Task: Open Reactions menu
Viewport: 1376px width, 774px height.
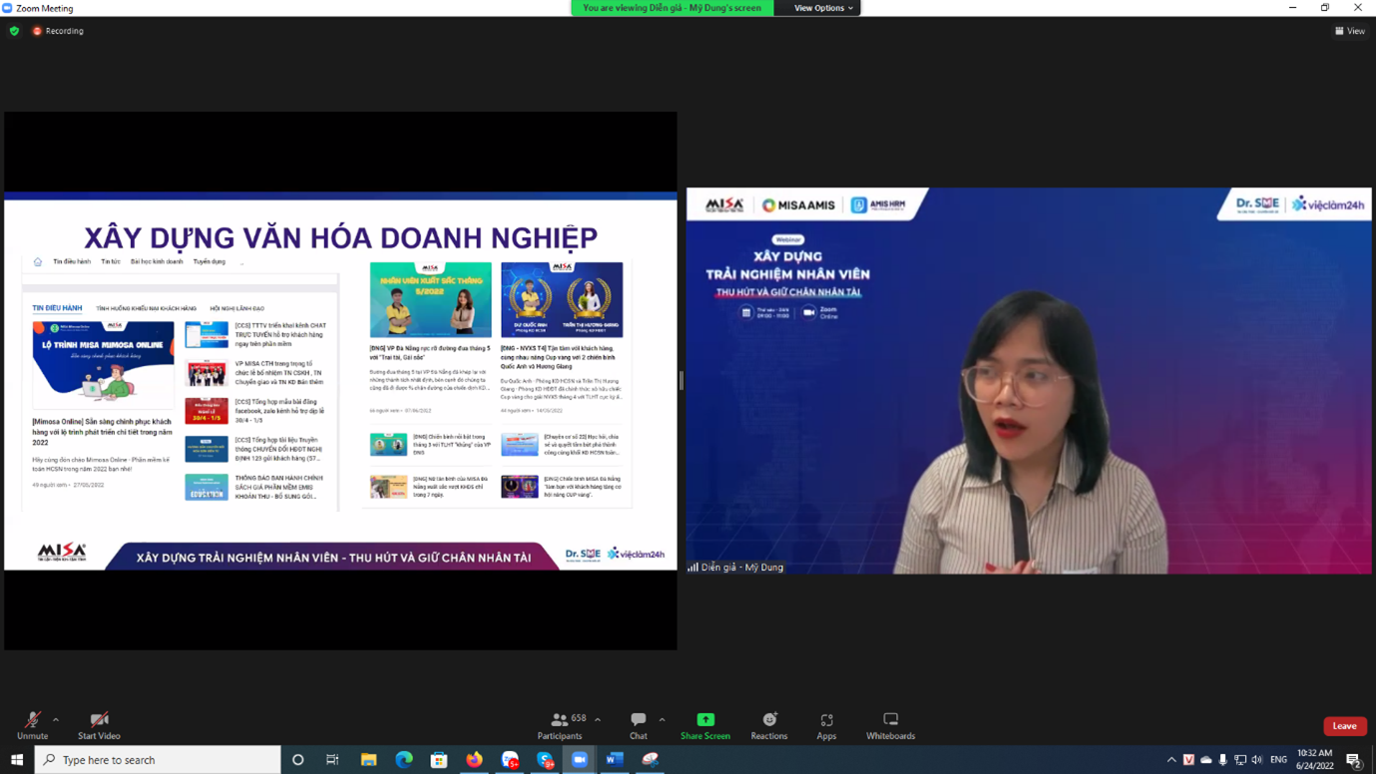Action: click(768, 725)
